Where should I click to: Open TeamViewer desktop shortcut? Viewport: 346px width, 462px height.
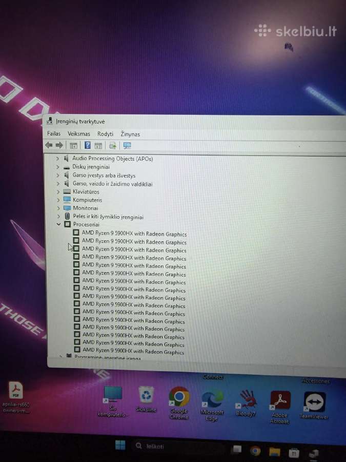coord(314,405)
